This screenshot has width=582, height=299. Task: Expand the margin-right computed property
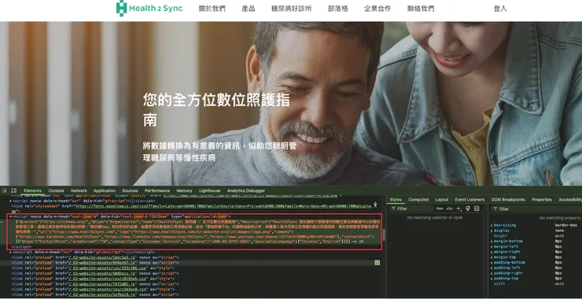pyautogui.click(x=492, y=252)
